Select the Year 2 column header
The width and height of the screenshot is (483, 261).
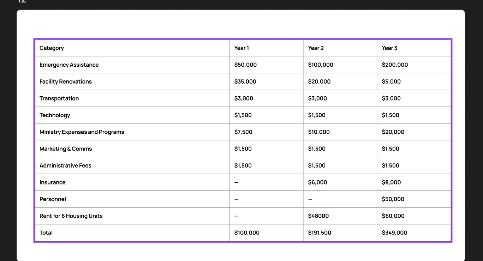point(340,48)
